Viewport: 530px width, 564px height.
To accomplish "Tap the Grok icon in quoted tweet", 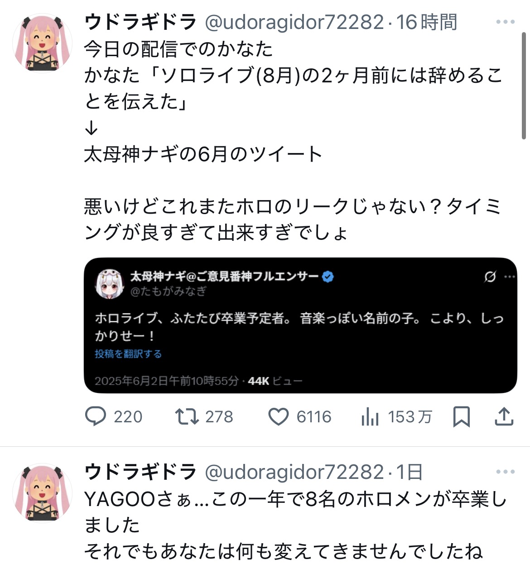I will point(490,277).
